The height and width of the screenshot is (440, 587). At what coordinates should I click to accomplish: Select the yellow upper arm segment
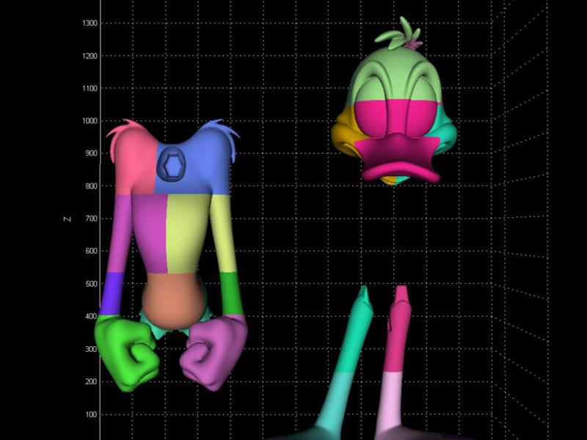[224, 234]
